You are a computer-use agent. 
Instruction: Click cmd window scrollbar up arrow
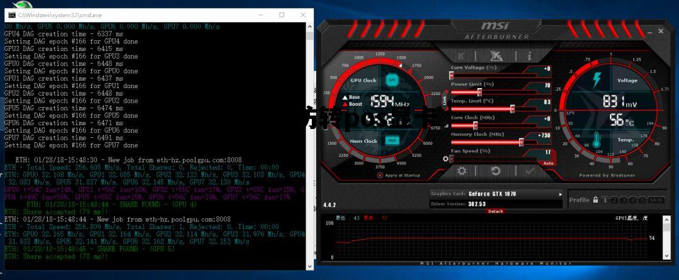[309, 26]
